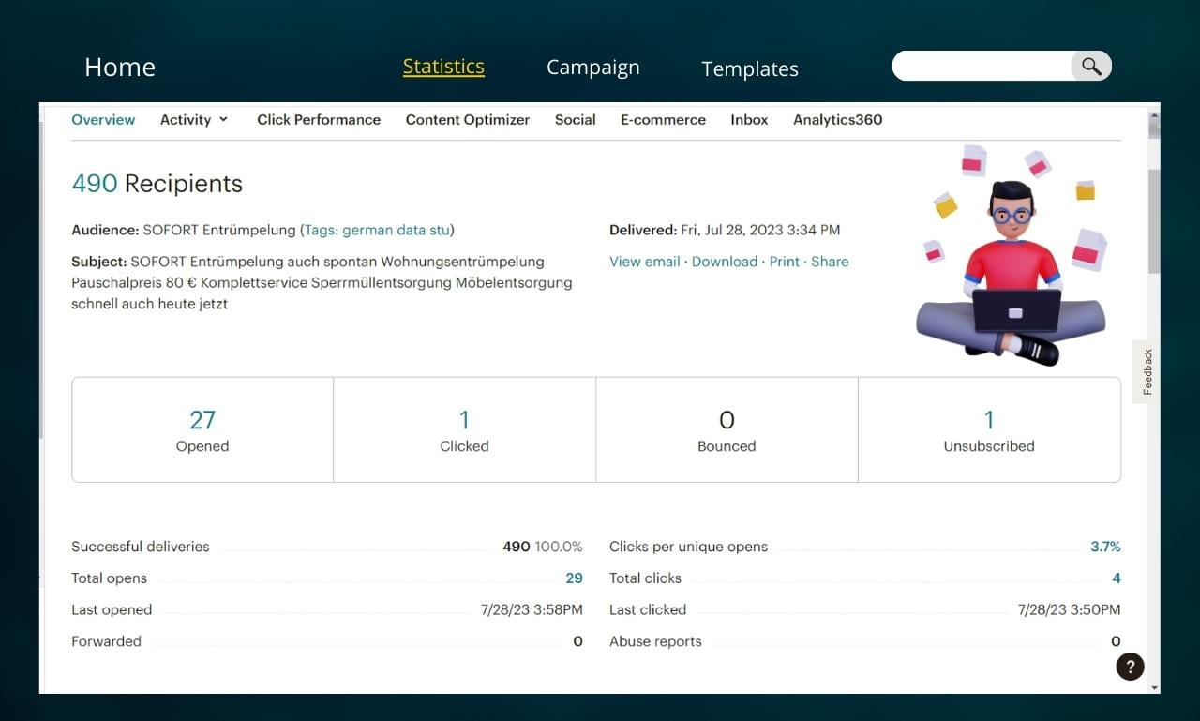Open the Analytics360 tab

click(x=837, y=120)
